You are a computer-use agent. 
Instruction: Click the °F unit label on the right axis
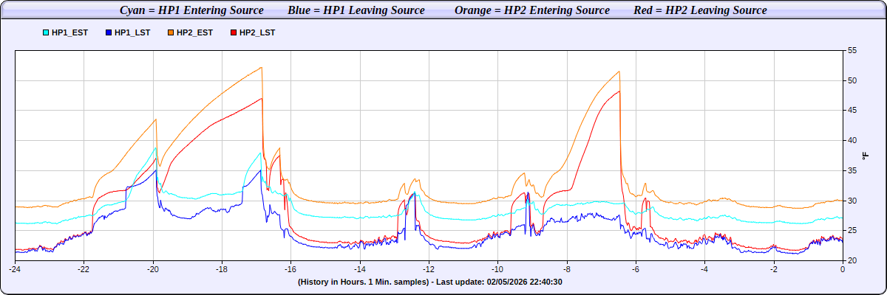[x=866, y=156]
